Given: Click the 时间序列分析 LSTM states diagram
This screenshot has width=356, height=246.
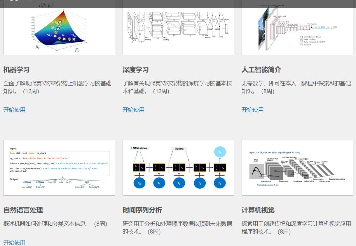Looking at the screenshot, I should point(178,168).
